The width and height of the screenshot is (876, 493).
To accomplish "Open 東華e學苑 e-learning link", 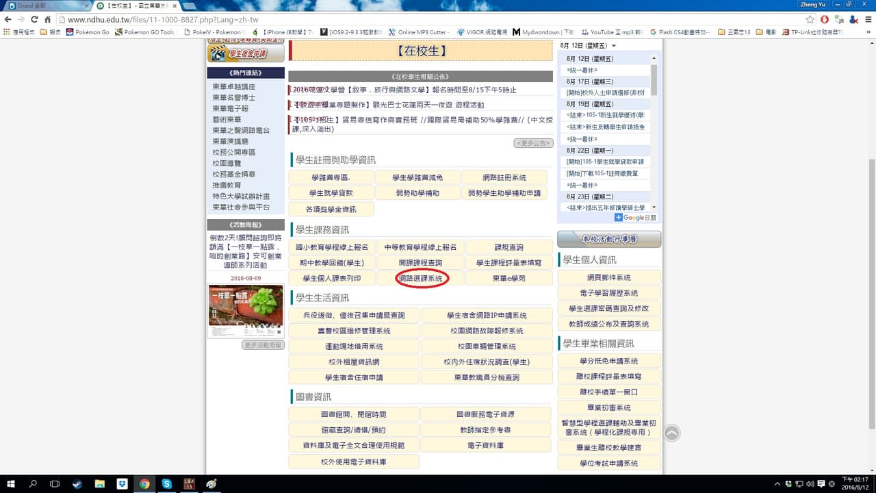I will (x=508, y=279).
